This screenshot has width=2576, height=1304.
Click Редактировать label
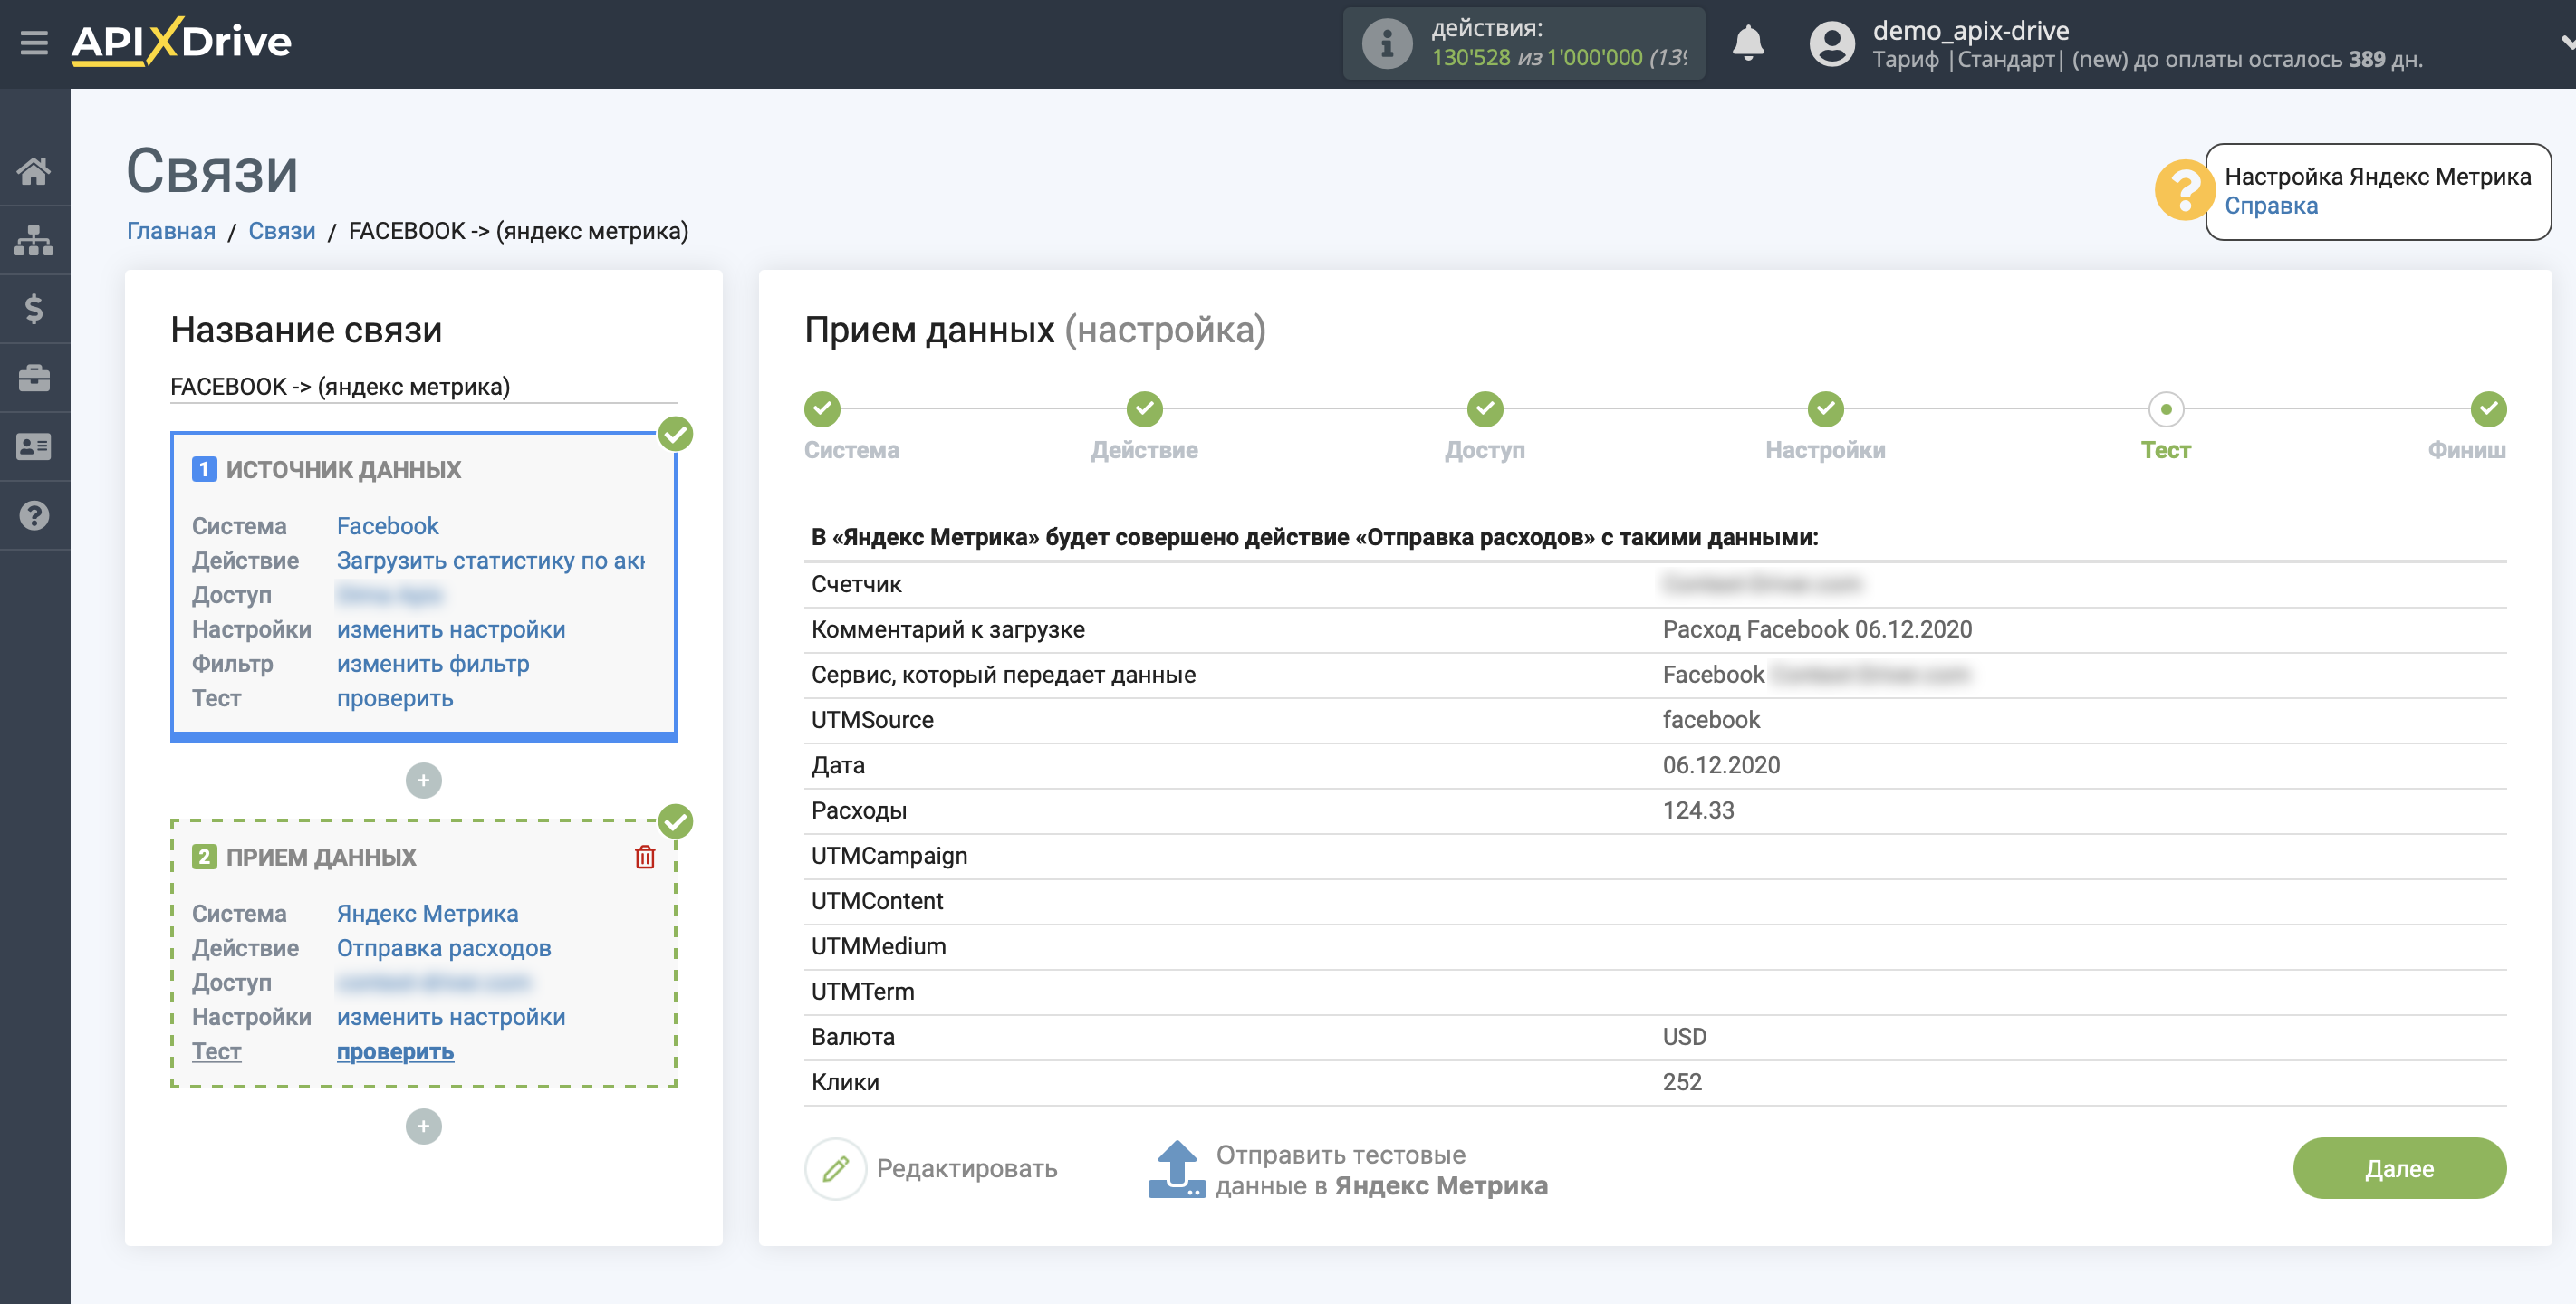966,1169
